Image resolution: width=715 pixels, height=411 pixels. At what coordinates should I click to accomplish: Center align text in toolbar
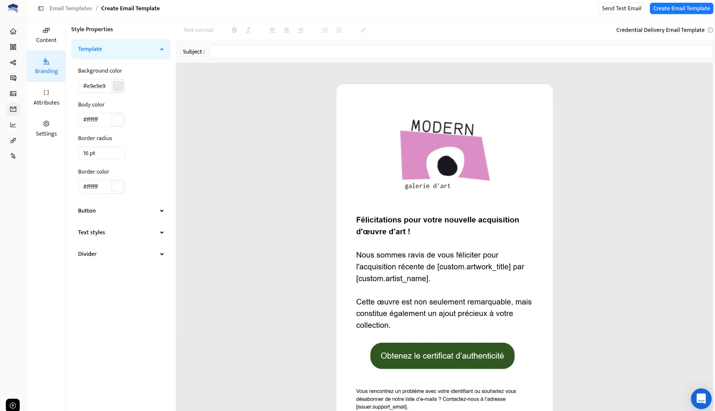[287, 30]
